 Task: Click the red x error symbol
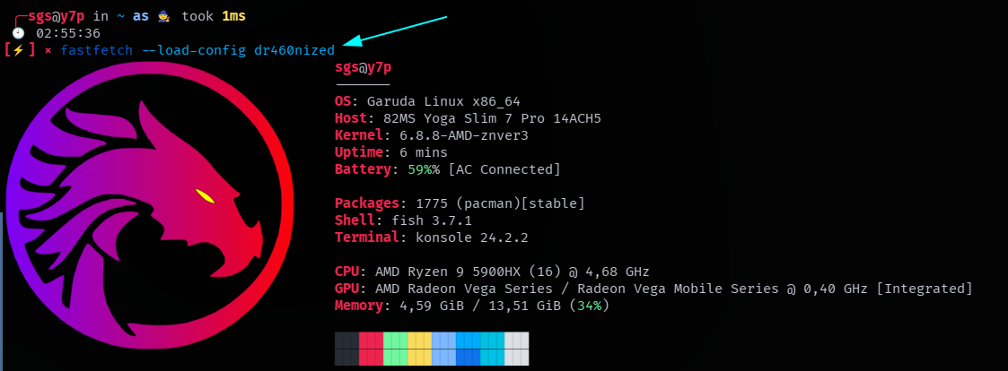(48, 51)
